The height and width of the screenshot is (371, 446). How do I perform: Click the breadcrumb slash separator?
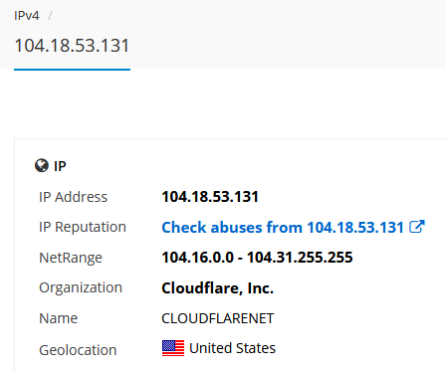click(x=50, y=16)
